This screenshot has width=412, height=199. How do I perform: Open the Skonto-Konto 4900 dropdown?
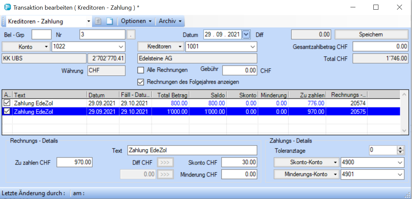pos(400,162)
